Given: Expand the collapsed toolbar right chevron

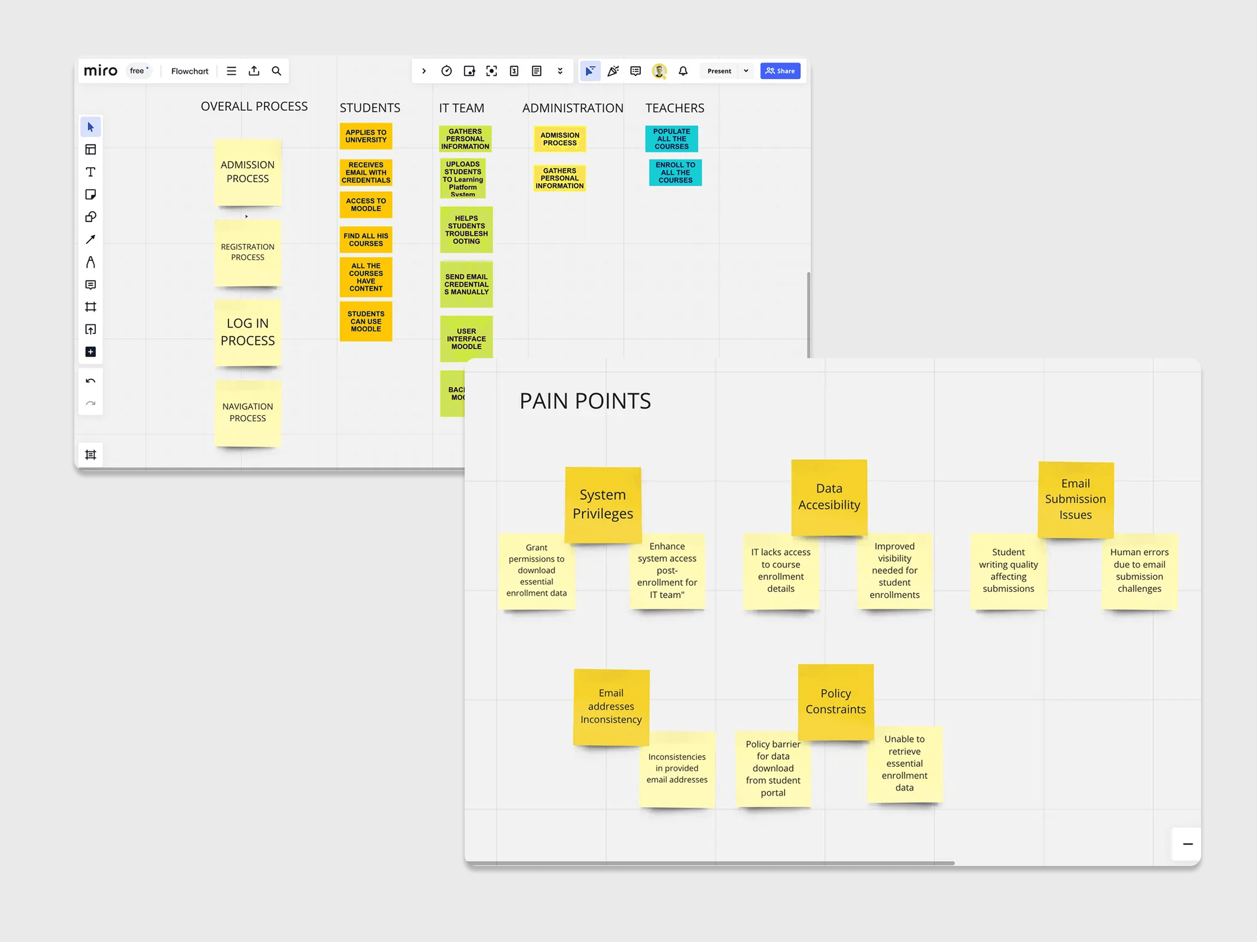Looking at the screenshot, I should (x=424, y=71).
